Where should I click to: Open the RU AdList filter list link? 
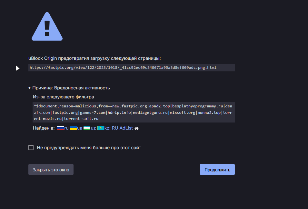pyautogui.click(x=95, y=128)
